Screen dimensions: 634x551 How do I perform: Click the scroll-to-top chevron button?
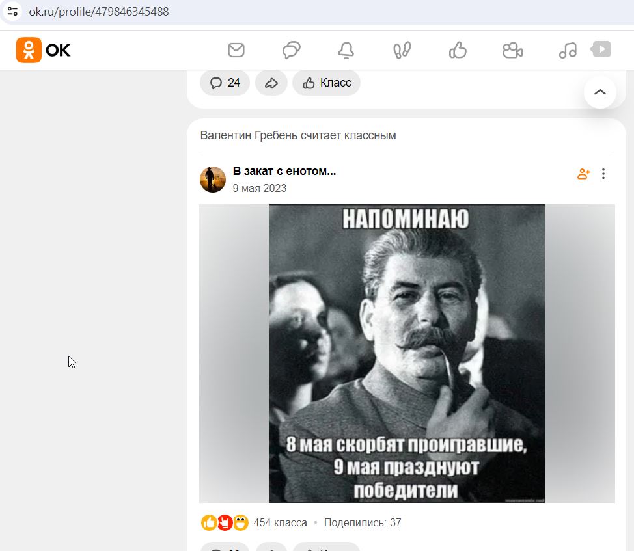[600, 92]
